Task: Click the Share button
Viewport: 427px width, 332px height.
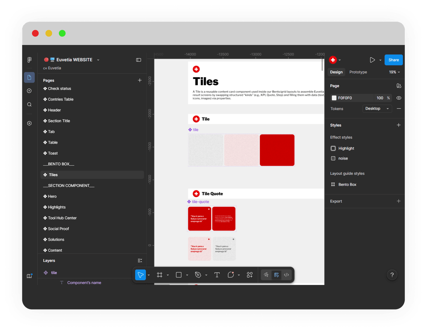Action: pos(394,60)
